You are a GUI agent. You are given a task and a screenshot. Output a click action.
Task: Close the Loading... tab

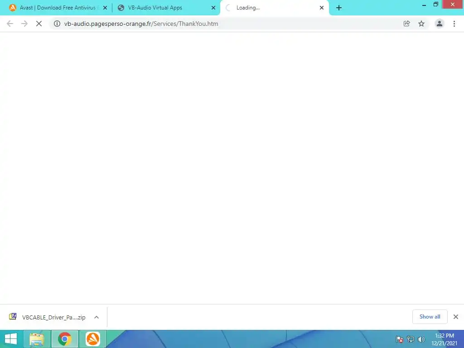click(x=322, y=8)
